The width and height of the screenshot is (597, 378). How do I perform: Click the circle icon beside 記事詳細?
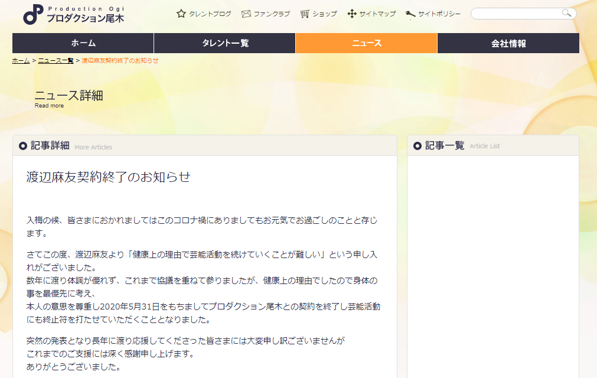click(x=23, y=146)
